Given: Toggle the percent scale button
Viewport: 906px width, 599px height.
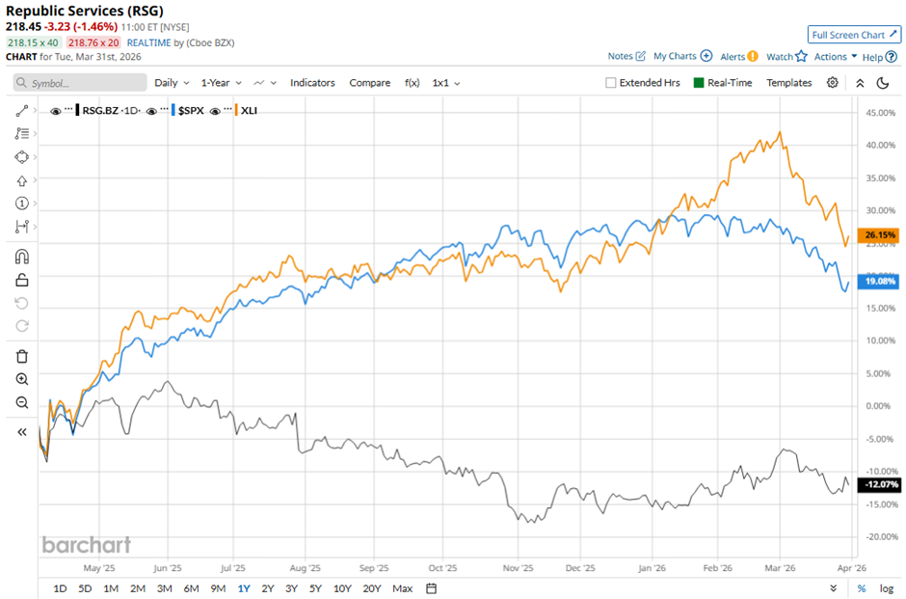Looking at the screenshot, I should 862,588.
